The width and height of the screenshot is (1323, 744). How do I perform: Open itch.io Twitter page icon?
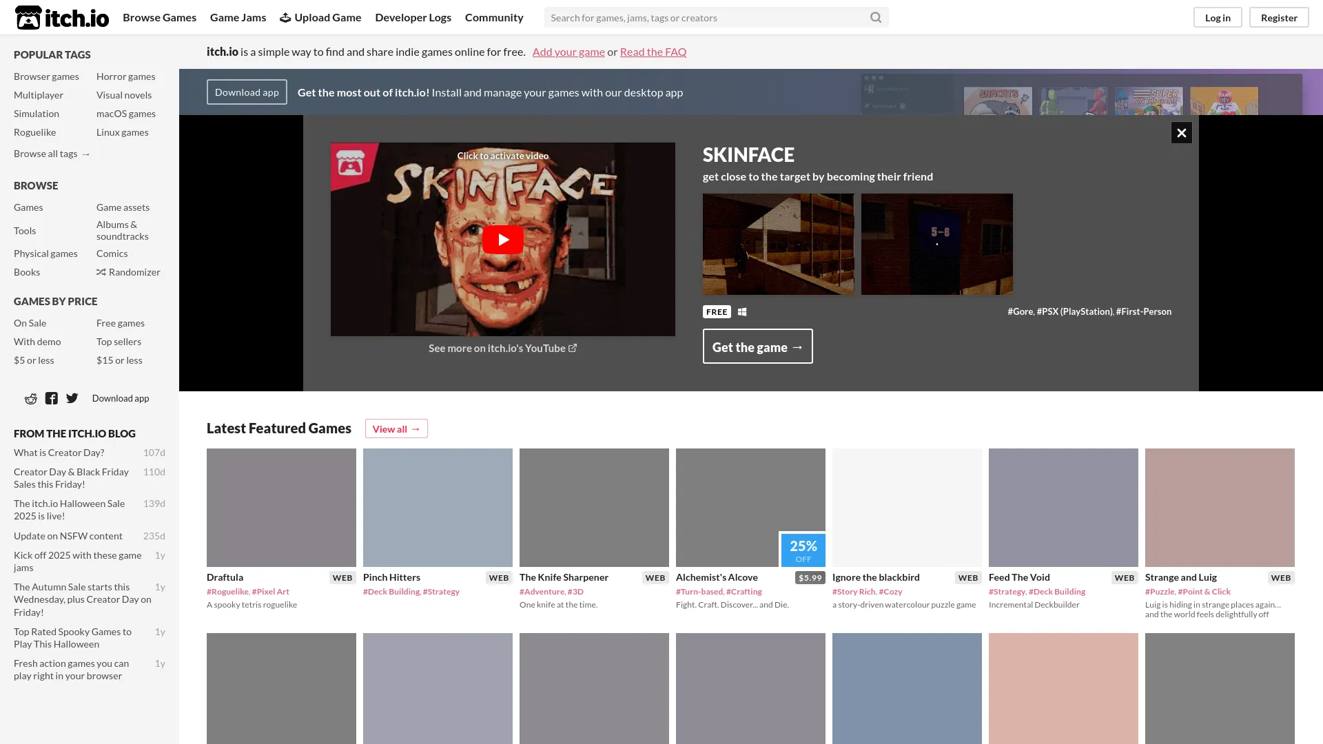pos(72,398)
